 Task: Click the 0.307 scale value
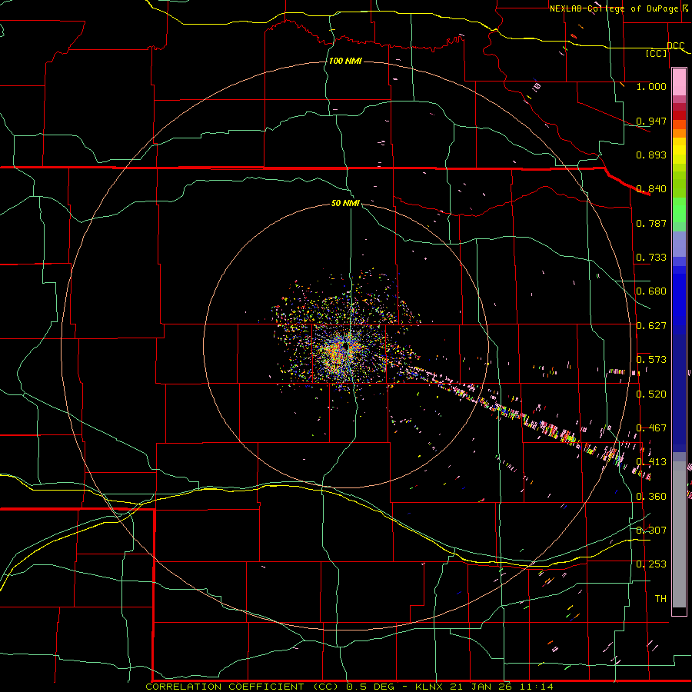[x=651, y=531]
